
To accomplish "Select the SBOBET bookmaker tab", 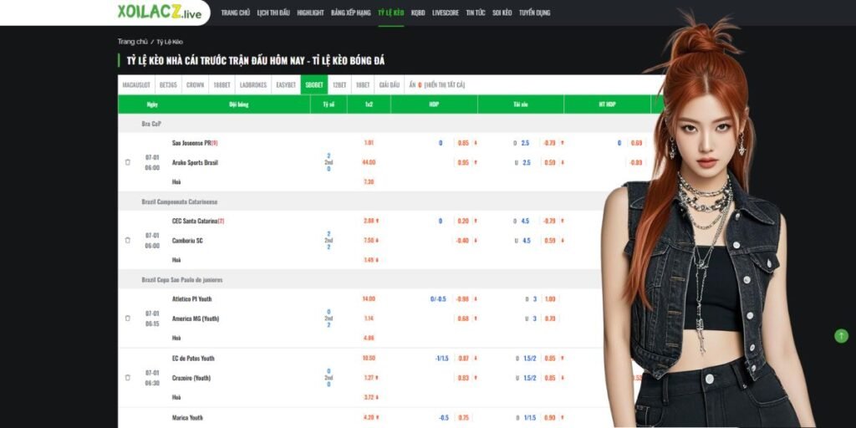I will pos(314,84).
